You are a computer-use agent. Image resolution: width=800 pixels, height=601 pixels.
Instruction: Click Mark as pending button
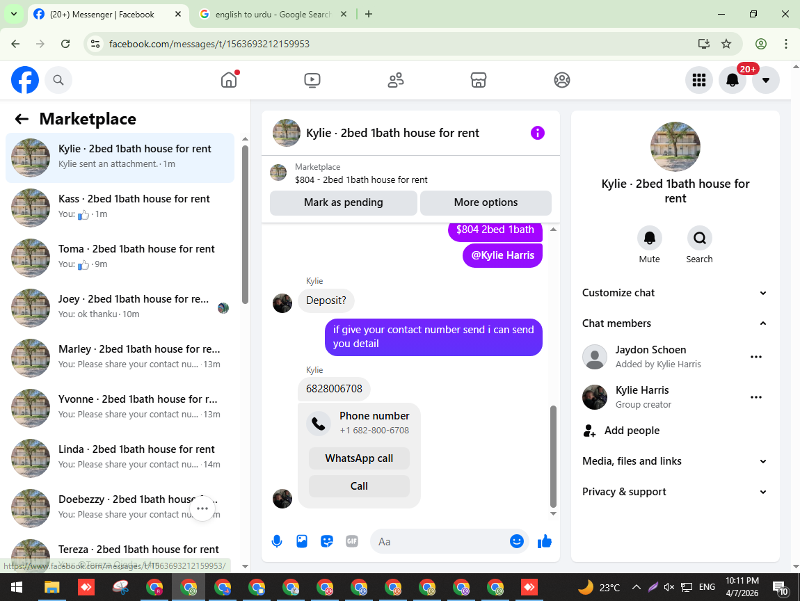[344, 202]
